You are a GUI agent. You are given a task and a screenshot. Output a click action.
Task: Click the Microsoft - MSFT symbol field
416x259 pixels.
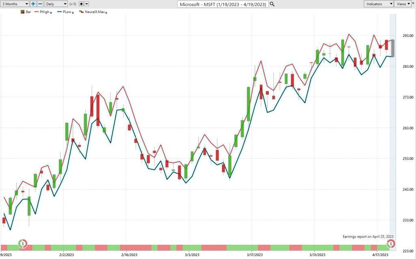click(223, 4)
